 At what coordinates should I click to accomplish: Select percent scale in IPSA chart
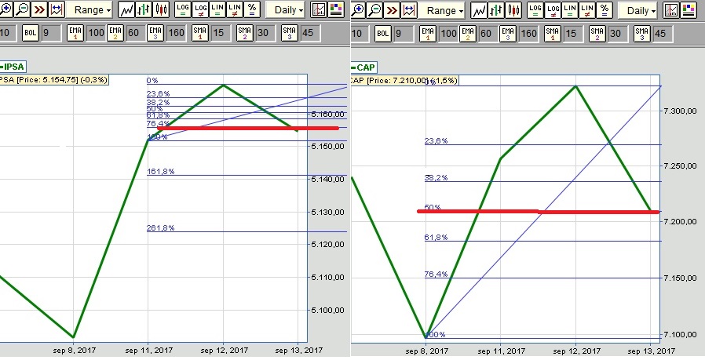point(252,9)
